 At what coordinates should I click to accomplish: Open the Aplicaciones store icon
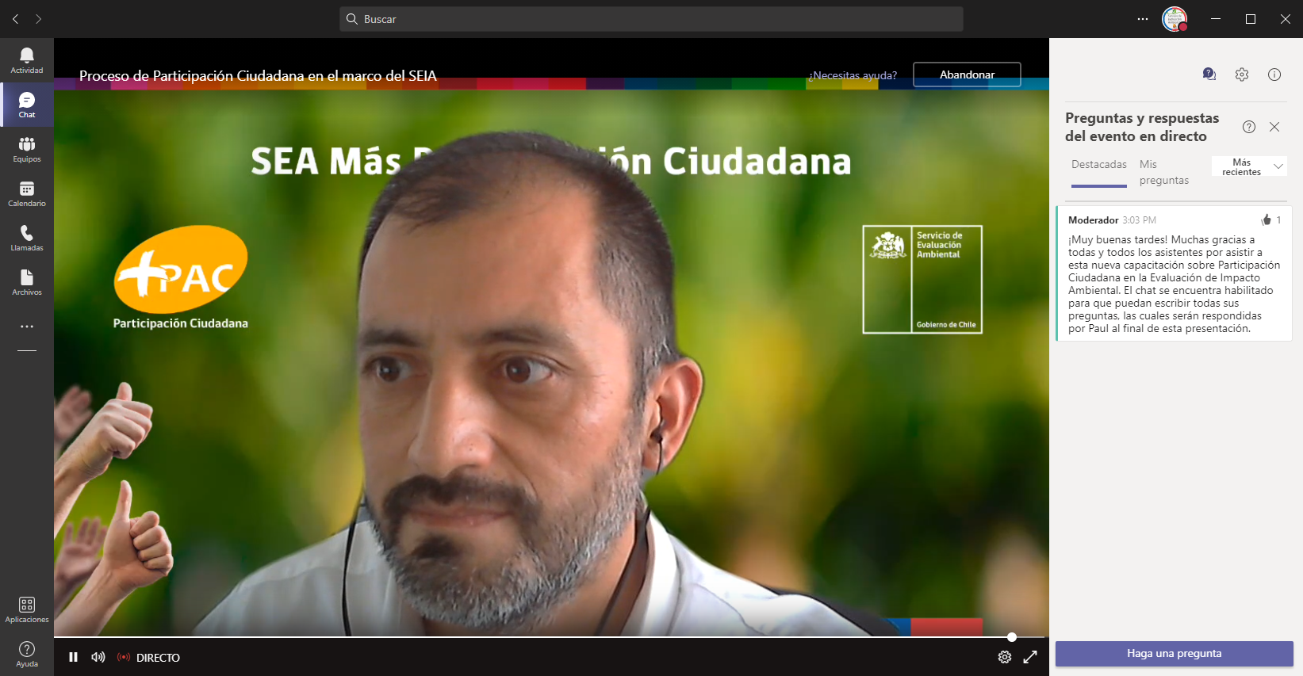(x=27, y=609)
